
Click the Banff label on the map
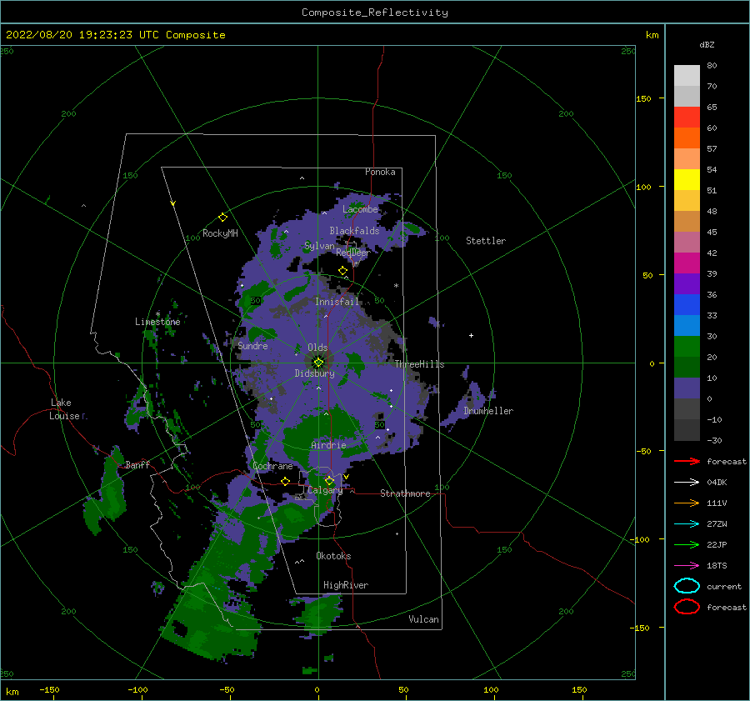(x=137, y=464)
